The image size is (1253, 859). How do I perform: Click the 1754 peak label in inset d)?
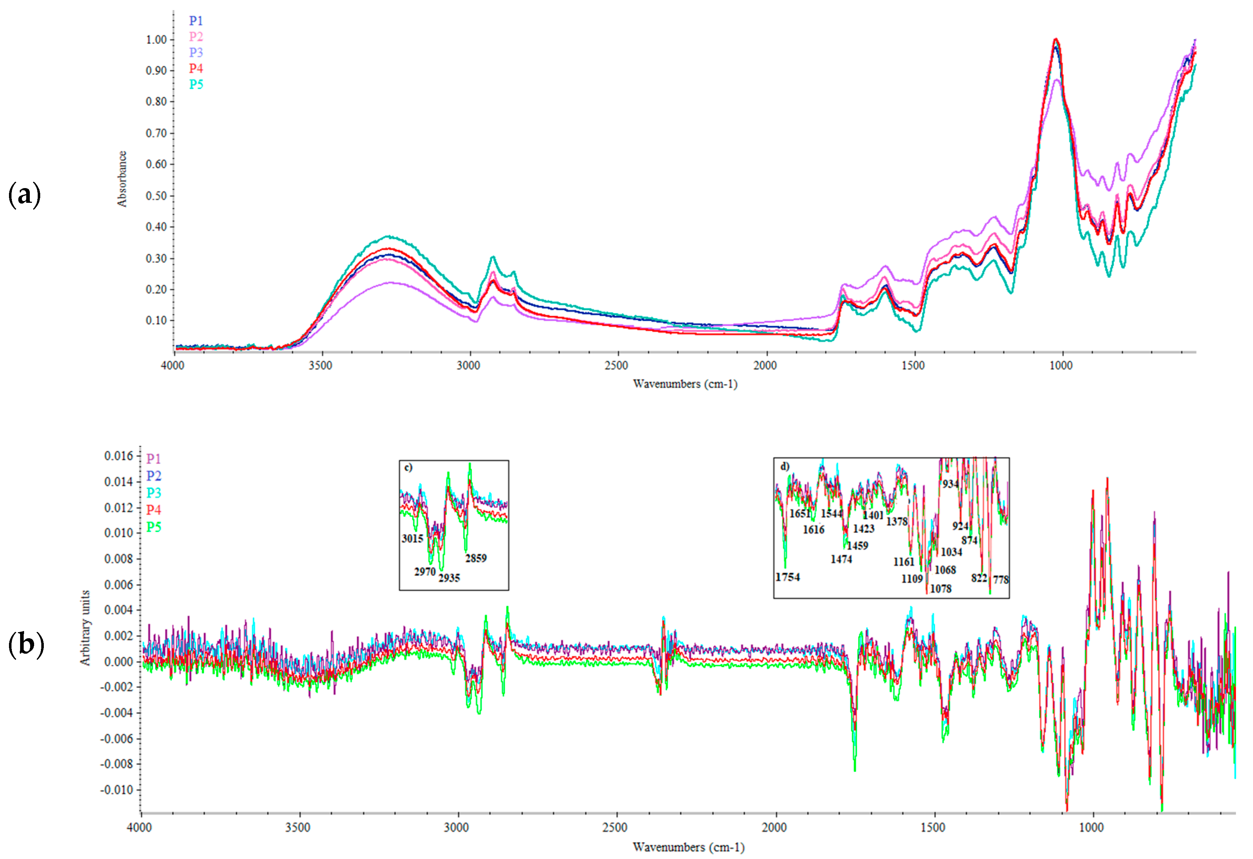click(788, 577)
